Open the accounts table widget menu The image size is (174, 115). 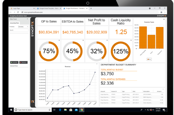pos(163,89)
